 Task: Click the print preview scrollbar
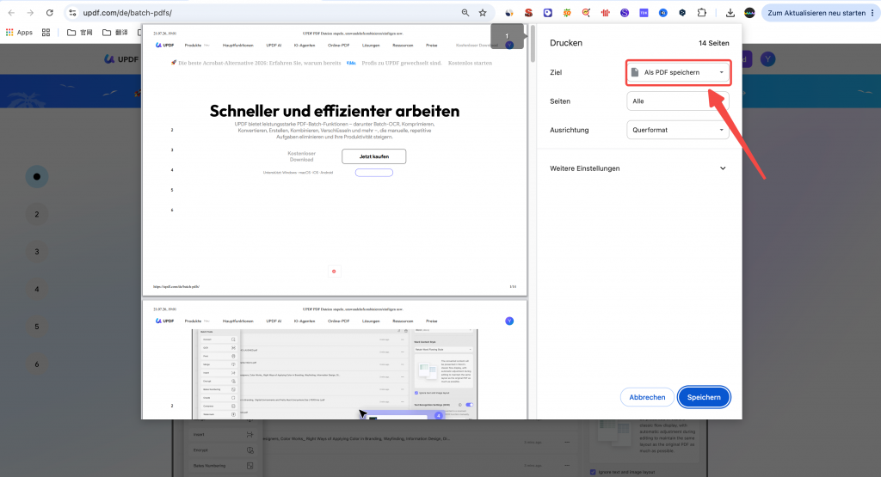tap(533, 44)
